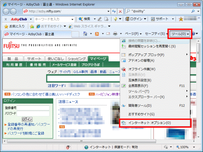This screenshot has width=203, height=152.
Task: Select 開発者ツール(D) menu item
Action: click(x=155, y=106)
